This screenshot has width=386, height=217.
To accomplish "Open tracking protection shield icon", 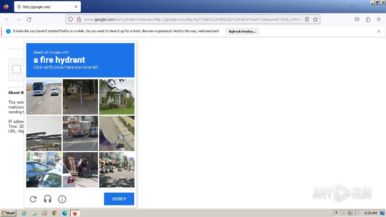I will 71,19.
